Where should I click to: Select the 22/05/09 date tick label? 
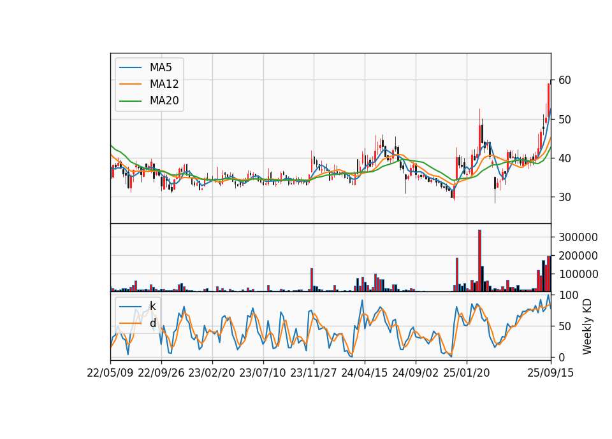[x=110, y=373]
